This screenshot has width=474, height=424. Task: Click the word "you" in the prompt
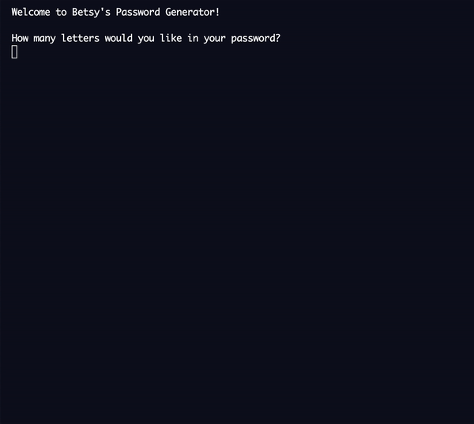(146, 39)
